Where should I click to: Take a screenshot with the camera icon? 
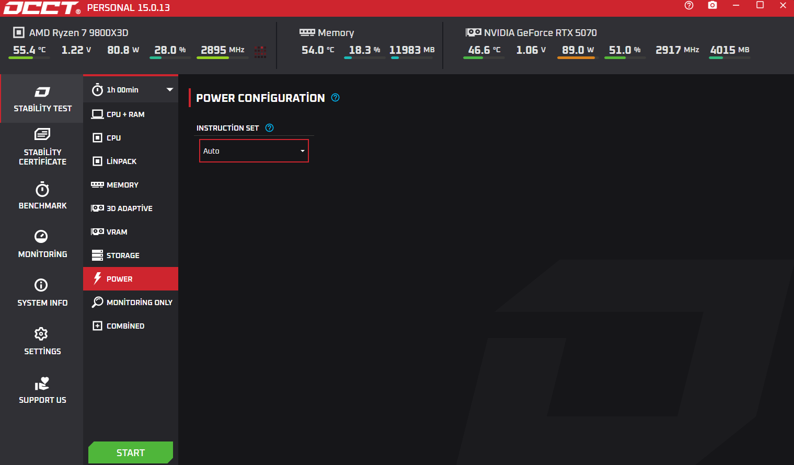[x=712, y=5]
